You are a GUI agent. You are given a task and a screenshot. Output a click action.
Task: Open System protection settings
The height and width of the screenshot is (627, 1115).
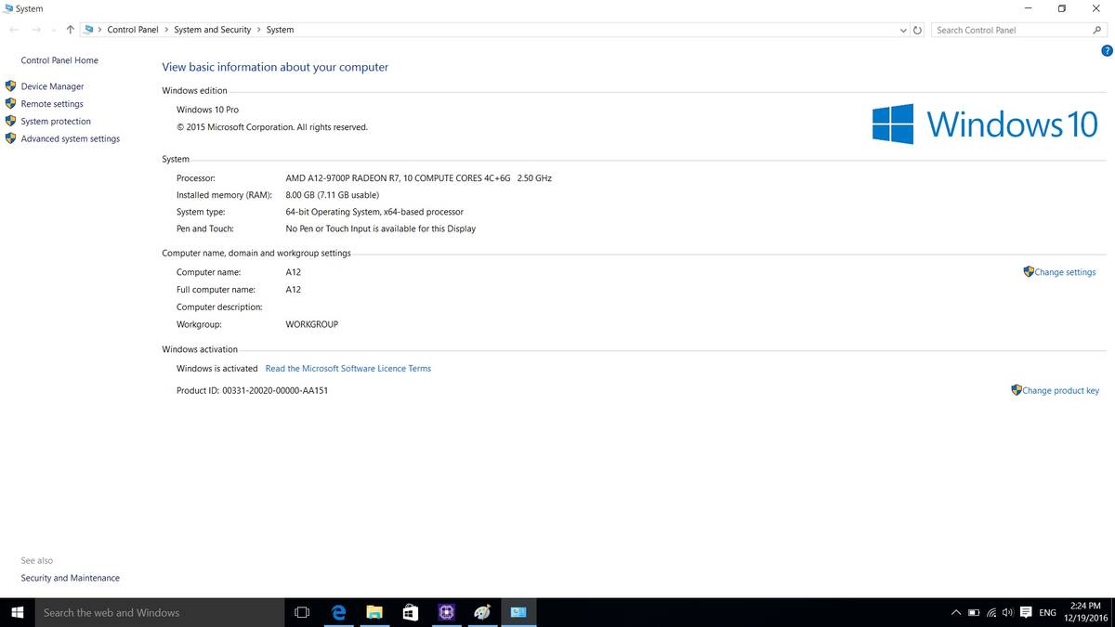56,122
